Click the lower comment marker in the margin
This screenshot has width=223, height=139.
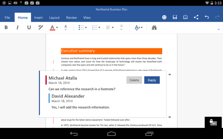(170, 117)
